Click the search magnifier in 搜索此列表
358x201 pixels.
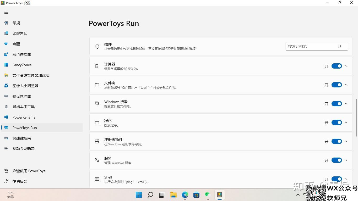click(339, 46)
